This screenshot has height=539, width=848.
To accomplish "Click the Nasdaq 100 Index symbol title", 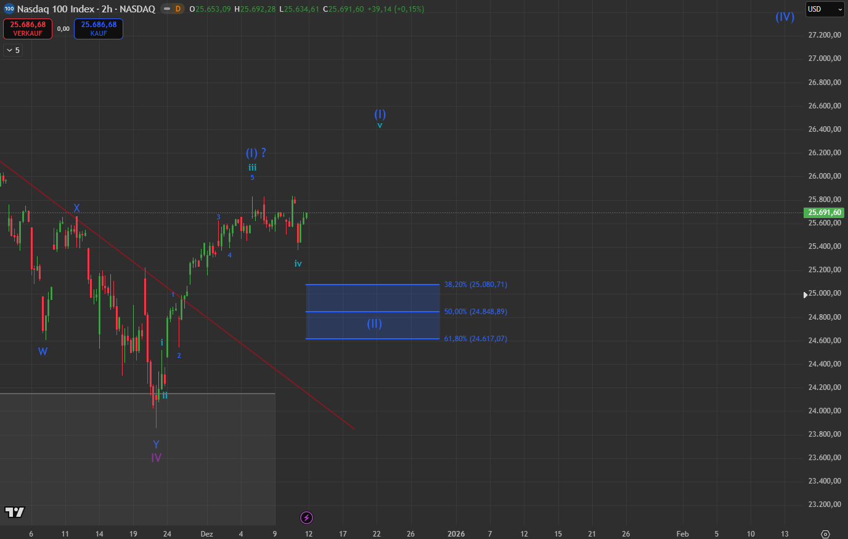I will tap(86, 9).
